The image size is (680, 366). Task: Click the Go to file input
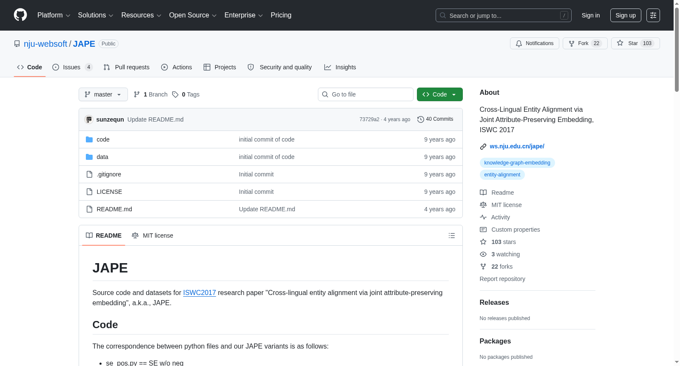point(365,94)
